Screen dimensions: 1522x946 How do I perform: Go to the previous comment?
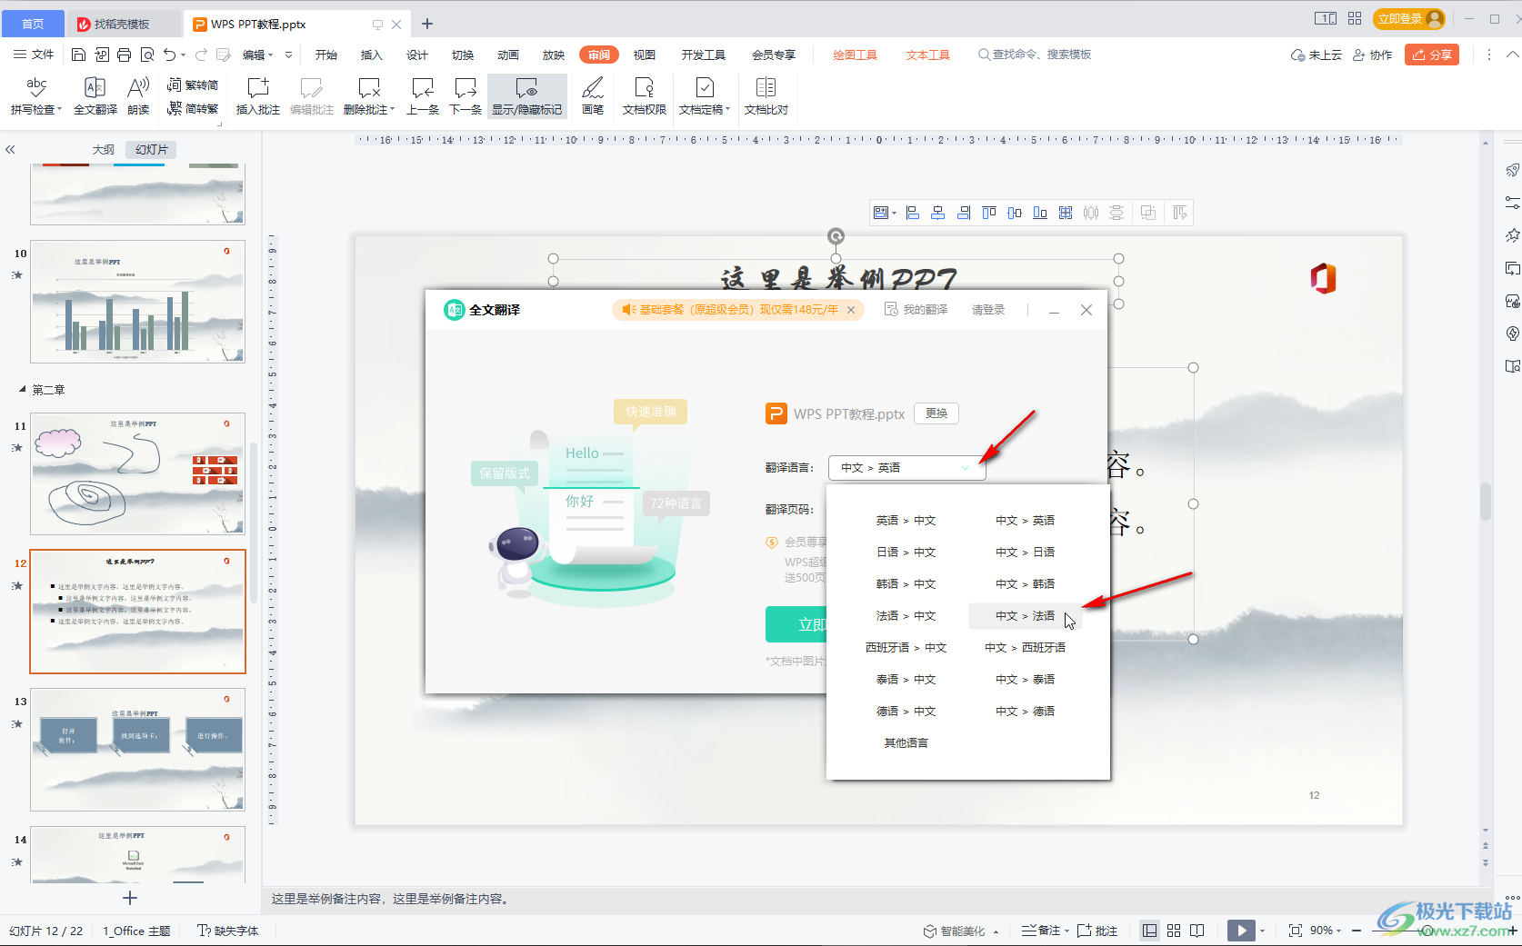[x=423, y=95]
